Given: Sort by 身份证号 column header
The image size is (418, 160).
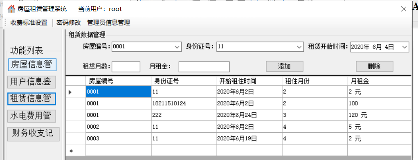Looking at the screenshot, I should pyautogui.click(x=184, y=81).
